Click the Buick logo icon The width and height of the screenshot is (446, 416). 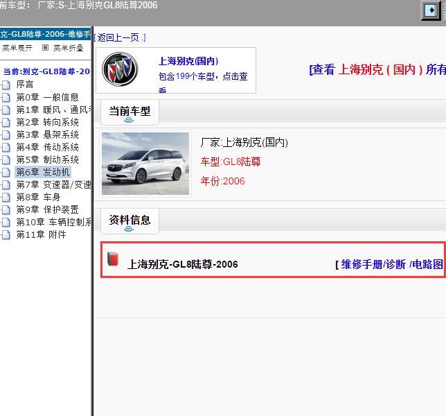coord(120,69)
